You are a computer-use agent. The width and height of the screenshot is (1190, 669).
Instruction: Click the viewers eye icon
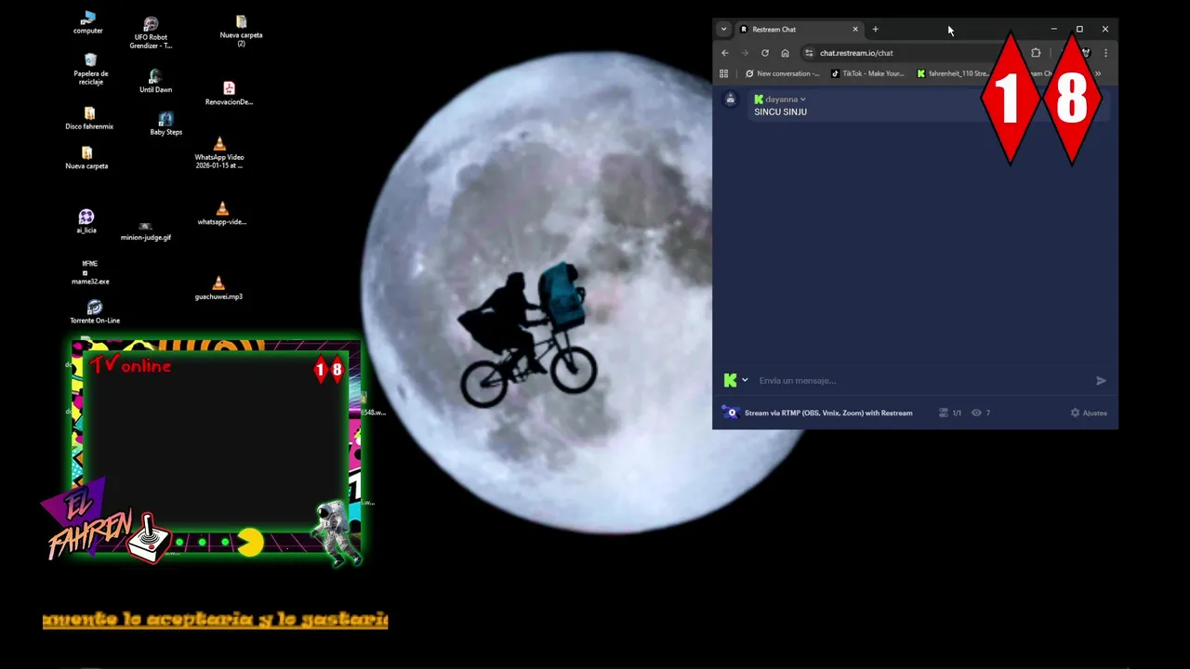(x=976, y=413)
